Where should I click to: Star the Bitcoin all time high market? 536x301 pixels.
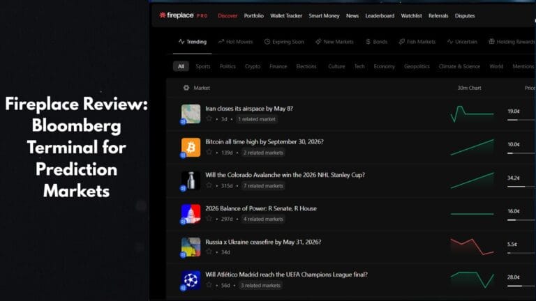pos(209,152)
